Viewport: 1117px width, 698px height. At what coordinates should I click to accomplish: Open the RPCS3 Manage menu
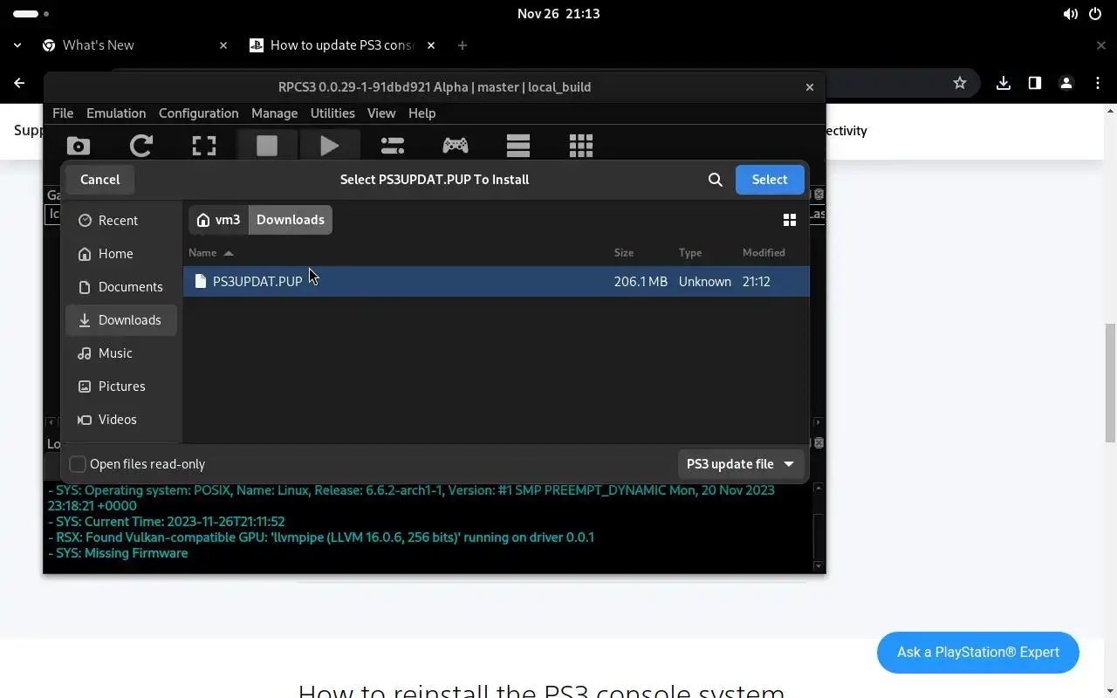click(x=274, y=113)
